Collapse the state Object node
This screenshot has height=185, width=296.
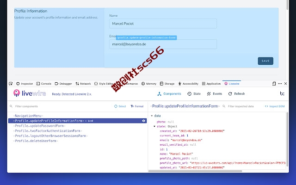pos(154,126)
